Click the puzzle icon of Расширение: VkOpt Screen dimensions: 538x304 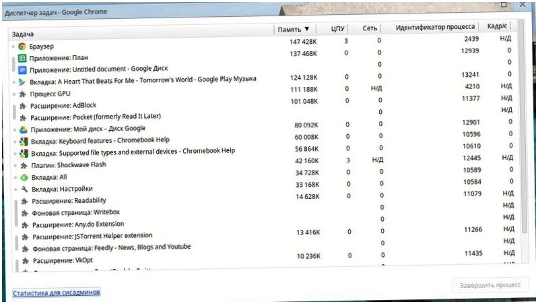[26, 261]
